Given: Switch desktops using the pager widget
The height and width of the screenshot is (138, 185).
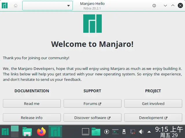Looking at the screenshot, I should pos(15,132).
